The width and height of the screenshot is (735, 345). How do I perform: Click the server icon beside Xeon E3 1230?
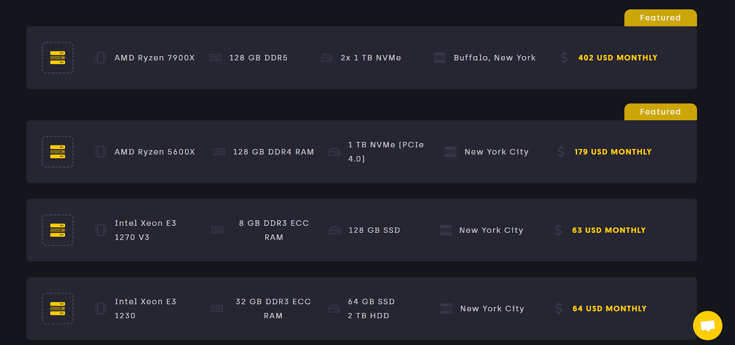coord(57,309)
